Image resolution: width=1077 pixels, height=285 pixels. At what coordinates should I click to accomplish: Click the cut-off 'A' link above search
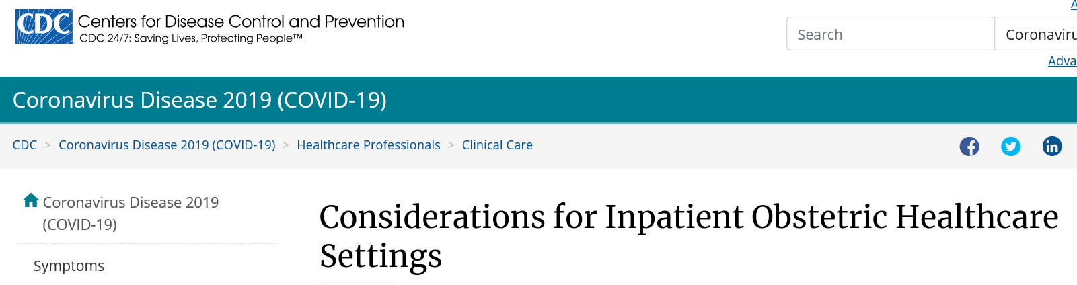[x=1074, y=5]
